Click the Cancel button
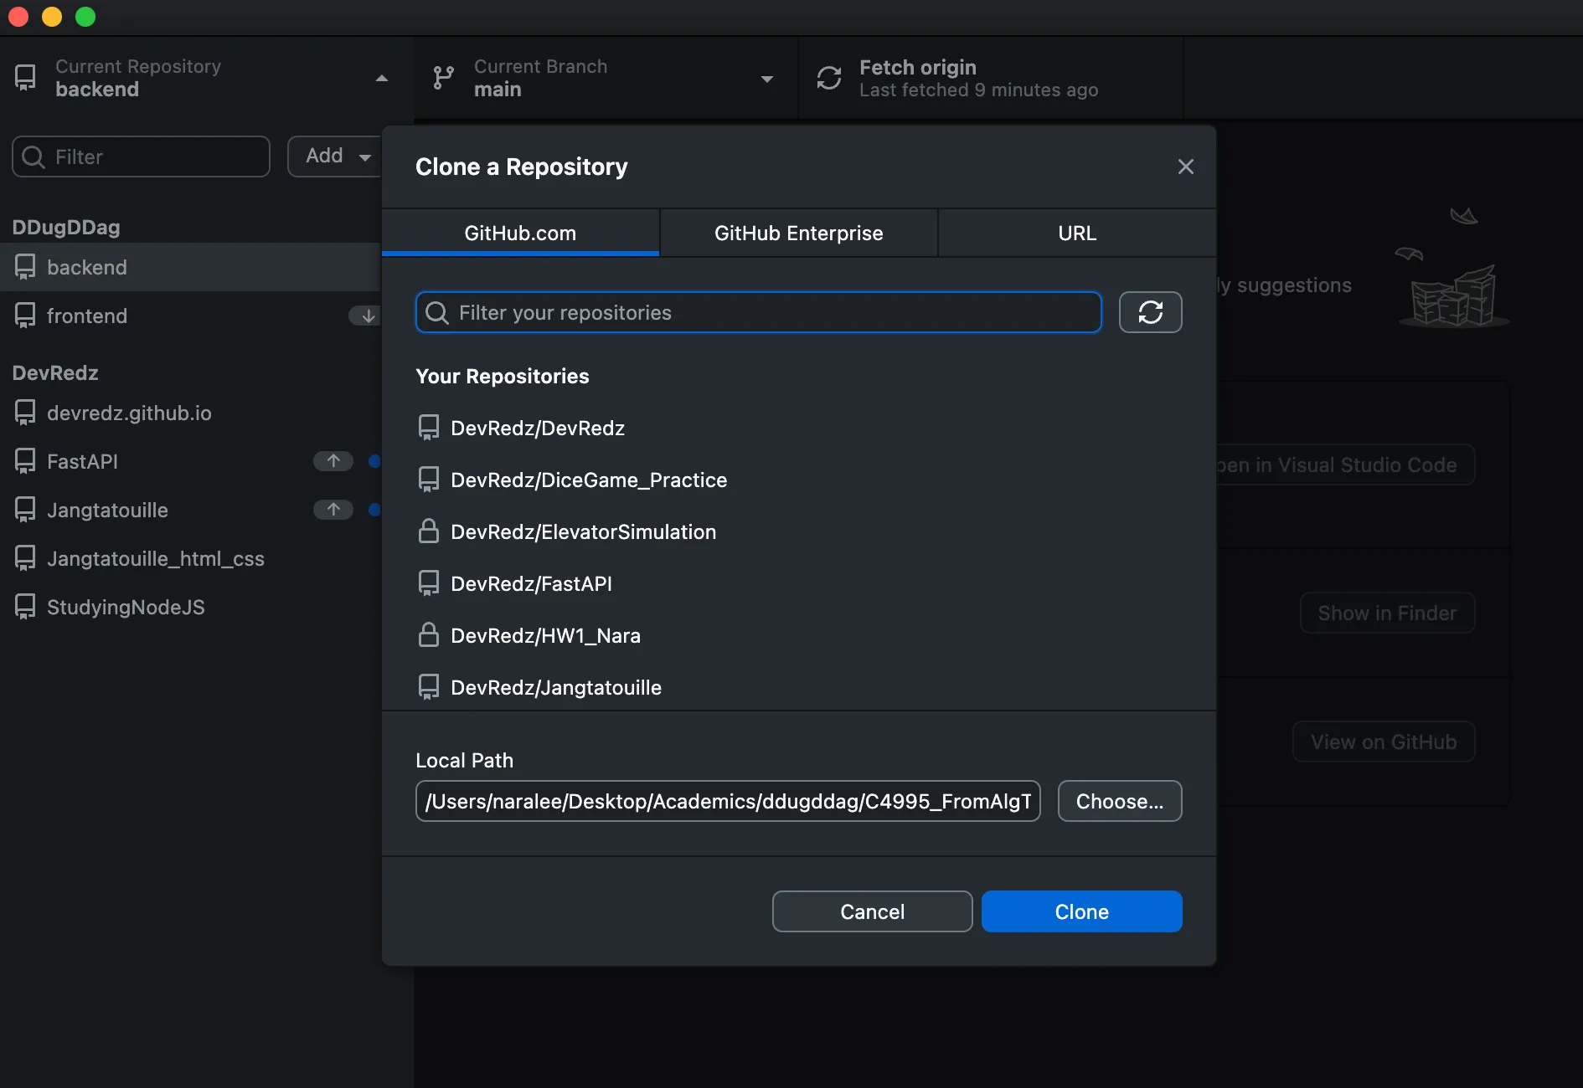The image size is (1583, 1088). click(x=872, y=911)
